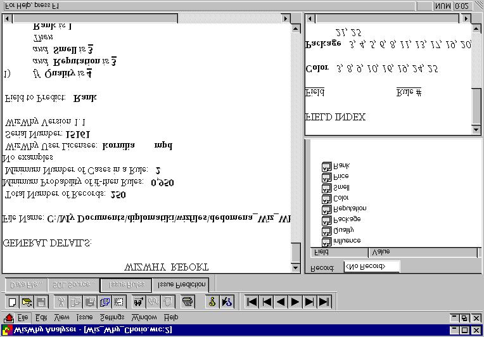
Task: Click report pane vertical scrollbar arrow near Rank is 1
Action: 296,29
